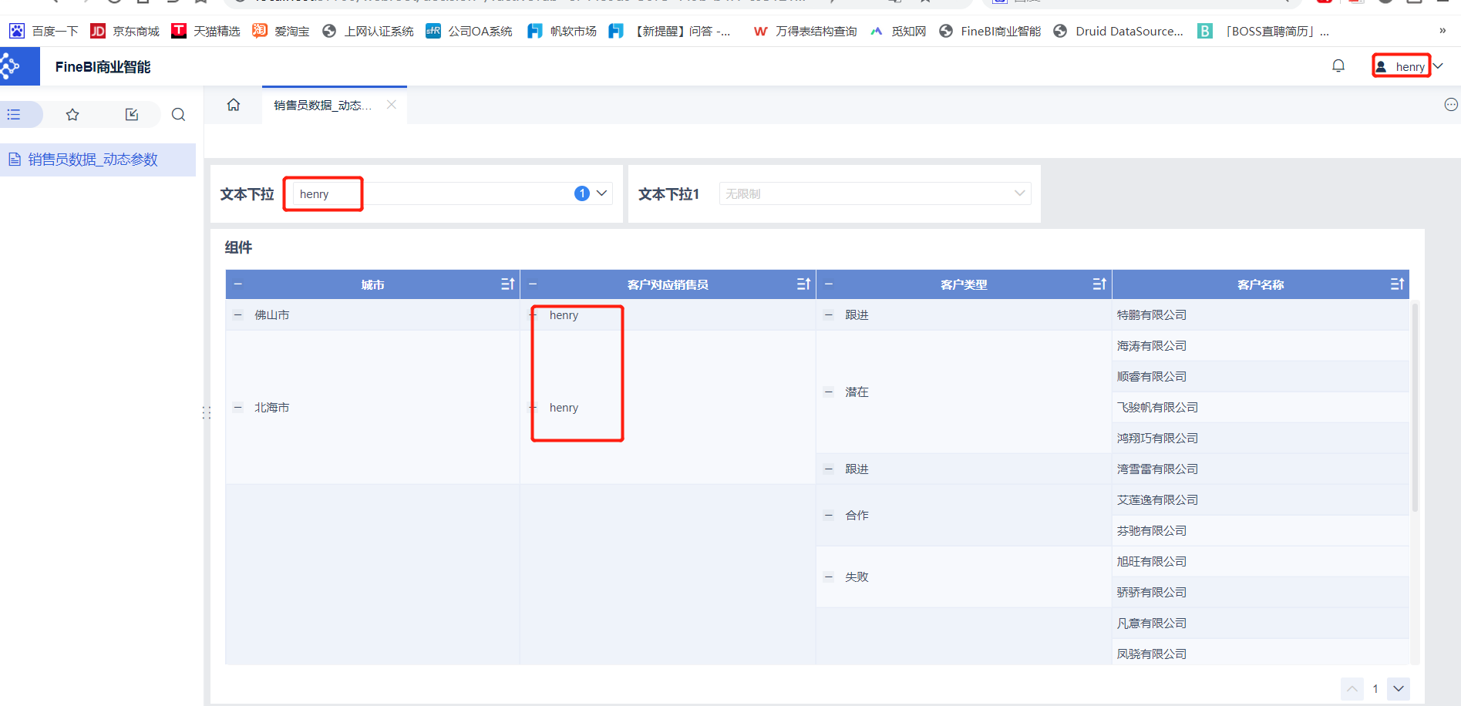Viewport: 1461px width, 706px height.
Task: Open BOSS直聘简历 bookmark
Action: (x=1263, y=31)
